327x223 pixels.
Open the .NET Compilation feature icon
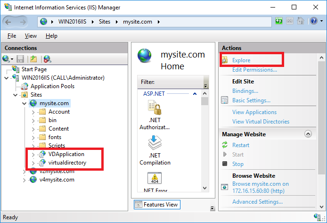155,143
